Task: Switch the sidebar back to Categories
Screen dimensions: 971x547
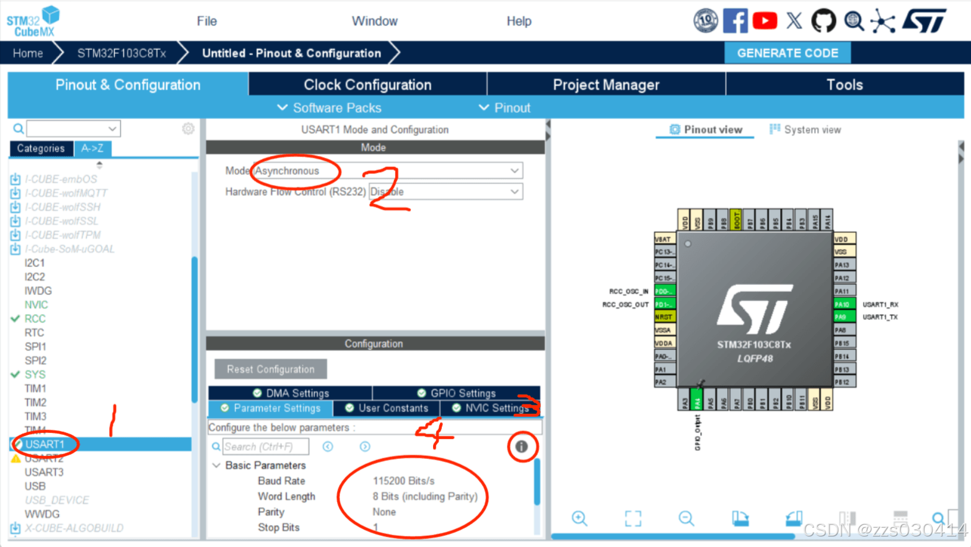Action: (x=41, y=149)
